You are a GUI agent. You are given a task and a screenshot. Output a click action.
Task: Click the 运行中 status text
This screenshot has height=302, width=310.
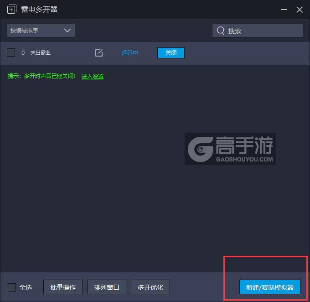tap(129, 53)
